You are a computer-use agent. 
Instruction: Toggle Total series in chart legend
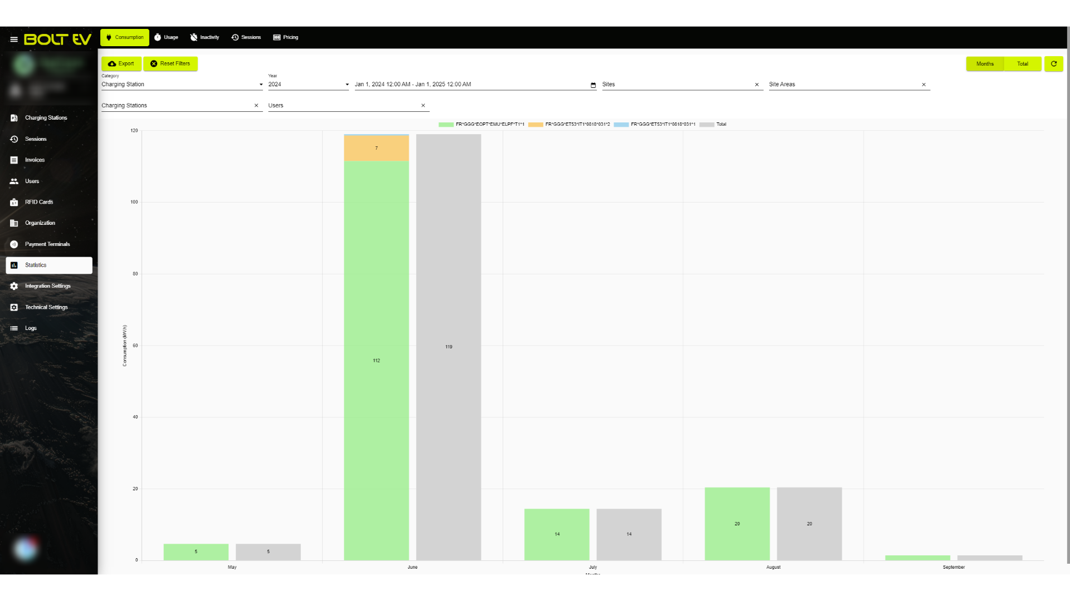click(x=713, y=125)
